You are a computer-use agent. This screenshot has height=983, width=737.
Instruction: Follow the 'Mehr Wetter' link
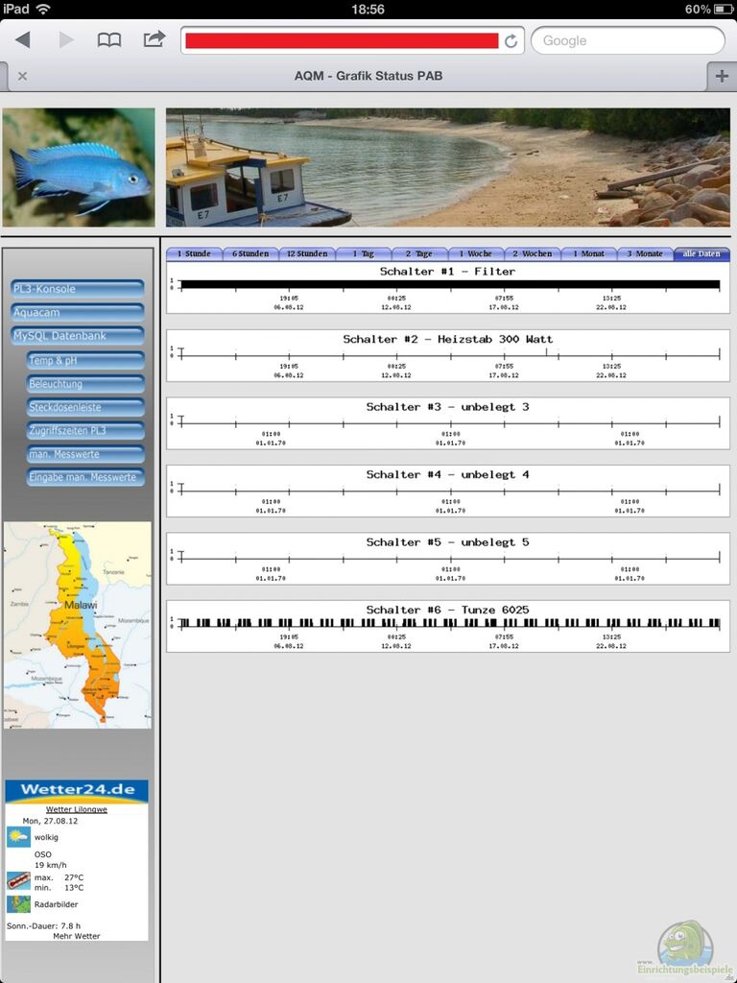(x=77, y=936)
